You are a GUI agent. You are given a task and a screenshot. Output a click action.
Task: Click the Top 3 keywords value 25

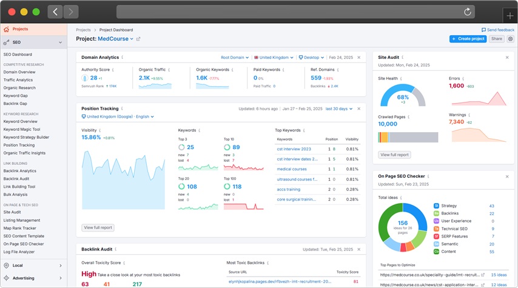pyautogui.click(x=190, y=147)
